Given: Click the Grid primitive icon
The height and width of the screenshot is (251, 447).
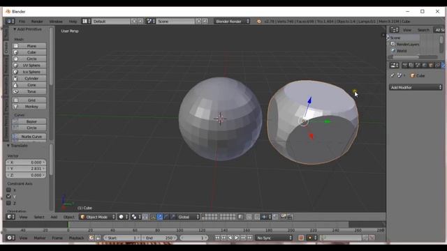Looking at the screenshot, I should (15, 100).
